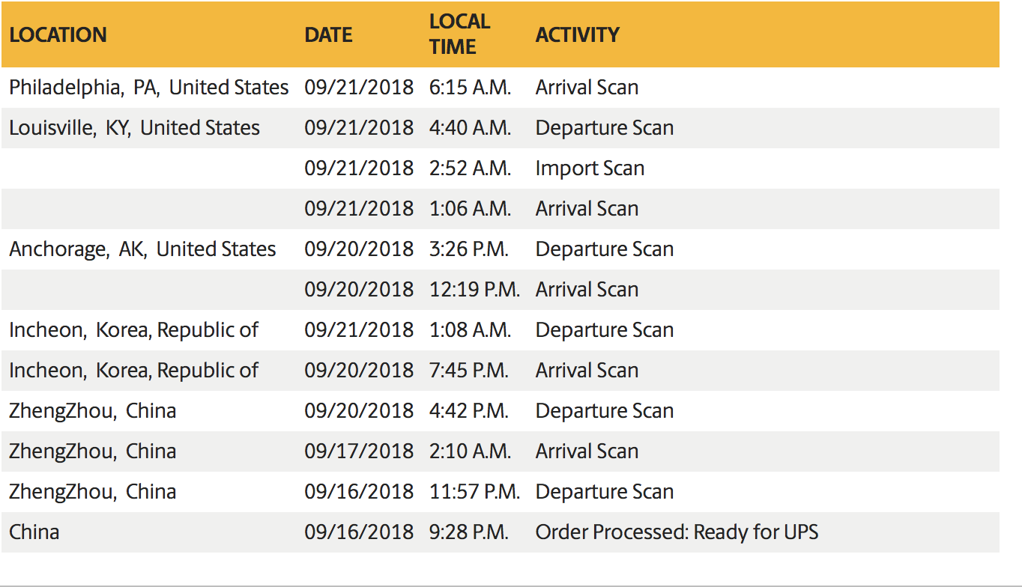Viewport: 1022px width, 587px height.
Task: Click Incheon row dated 09/20/2018 7:45 P.M.
Action: click(x=500, y=371)
